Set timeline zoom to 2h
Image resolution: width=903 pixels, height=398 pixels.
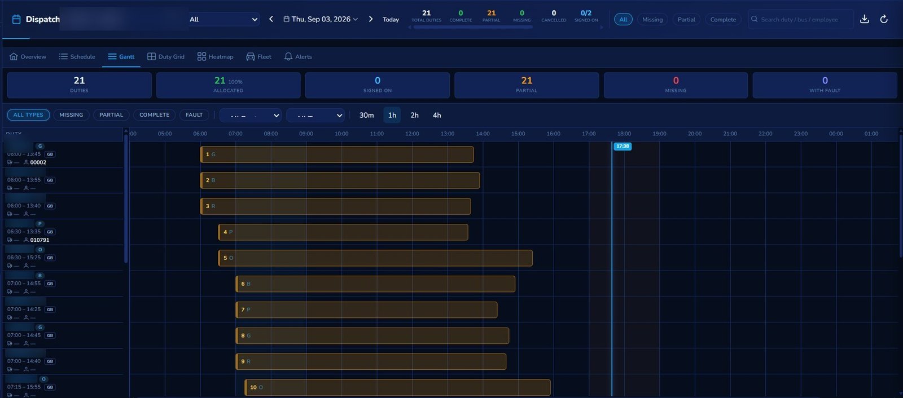click(414, 115)
